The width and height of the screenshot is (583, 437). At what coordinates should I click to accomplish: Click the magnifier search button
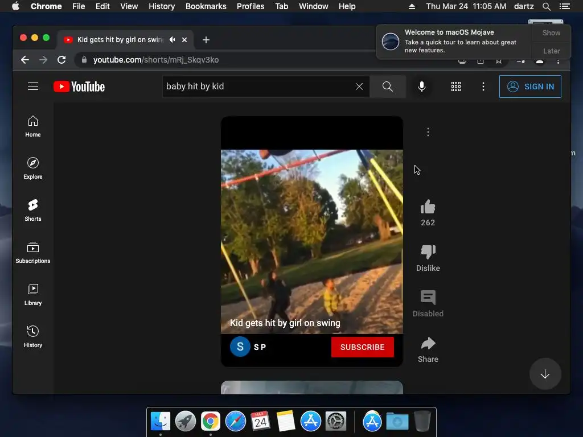click(387, 86)
